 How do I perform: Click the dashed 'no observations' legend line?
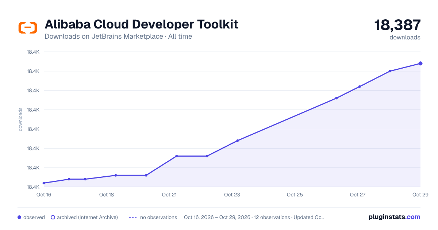pyautogui.click(x=133, y=217)
